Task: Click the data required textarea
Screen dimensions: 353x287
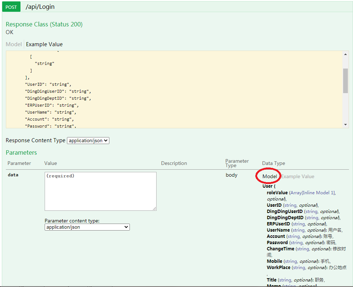Action: click(100, 191)
